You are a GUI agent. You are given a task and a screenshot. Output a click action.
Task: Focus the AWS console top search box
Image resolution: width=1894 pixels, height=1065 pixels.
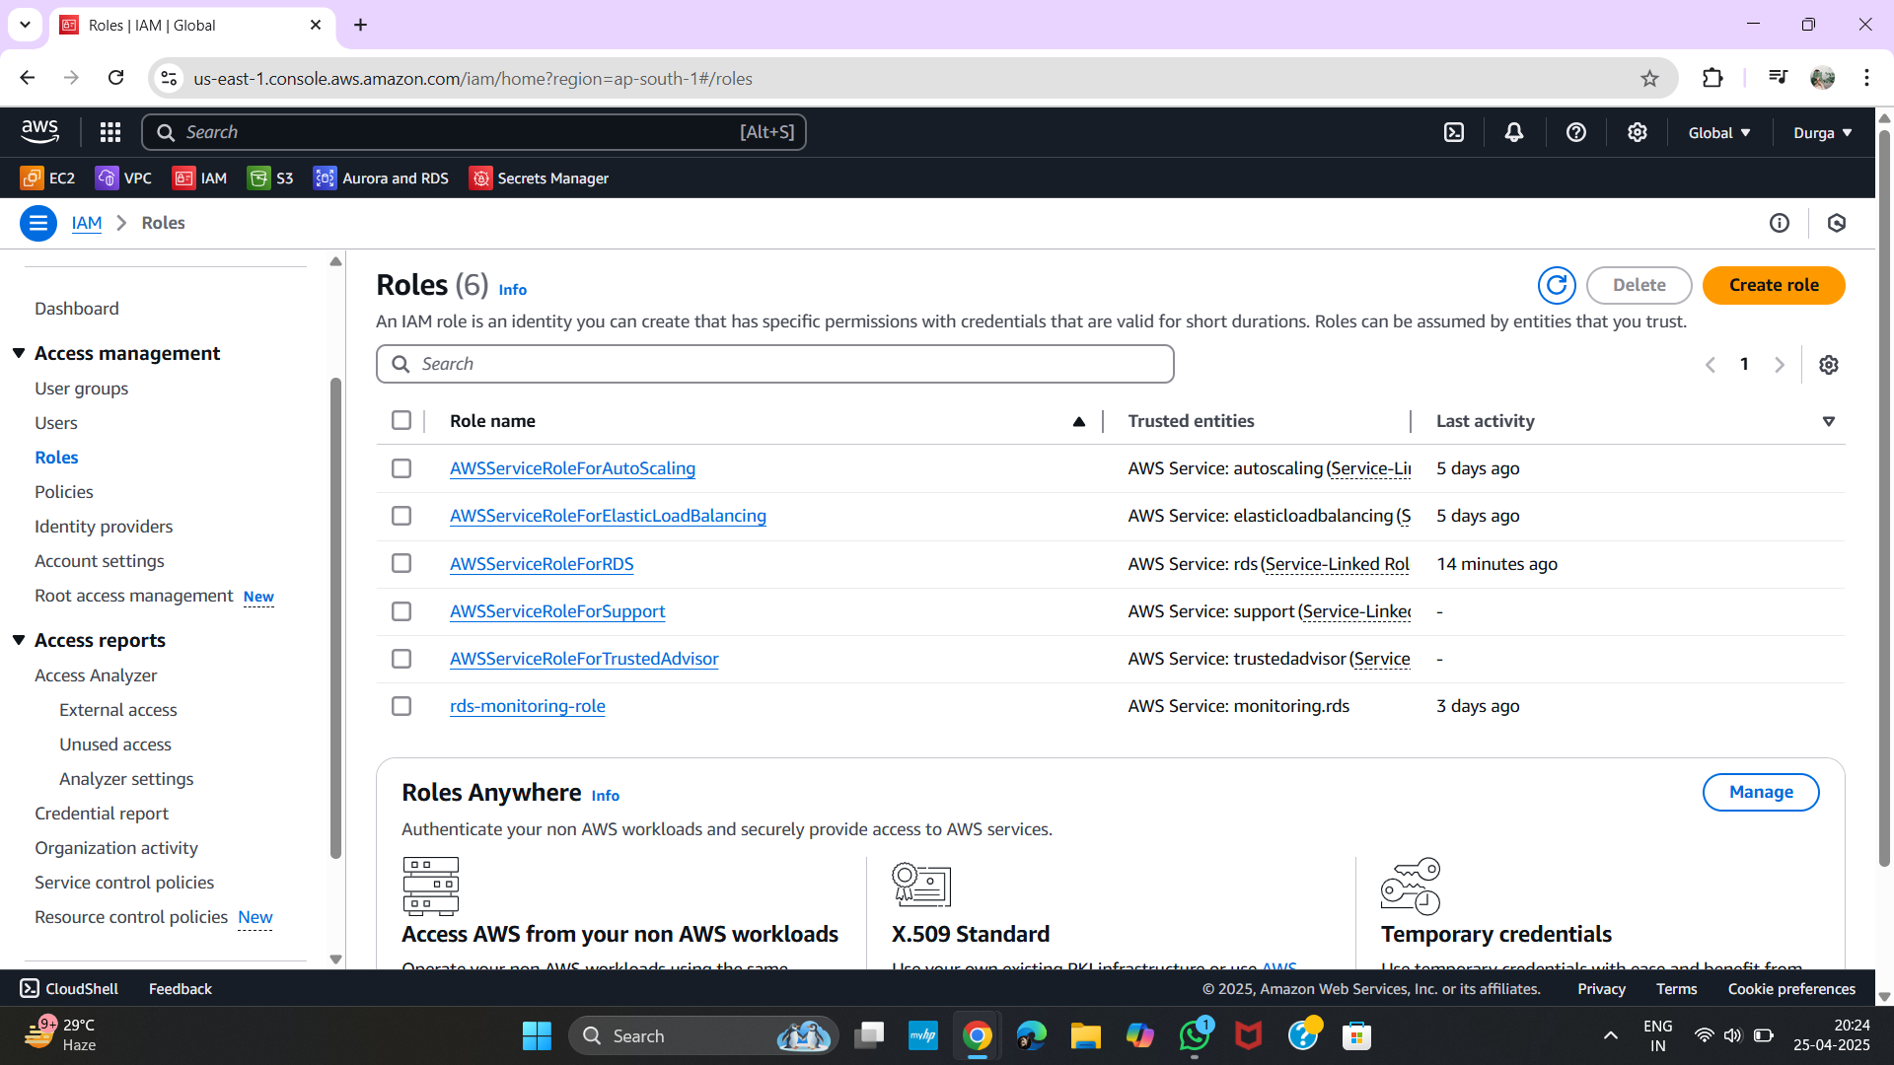coord(473,132)
